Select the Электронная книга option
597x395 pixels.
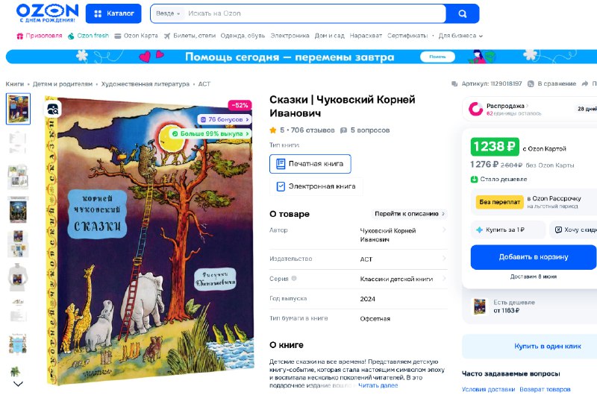(x=316, y=186)
